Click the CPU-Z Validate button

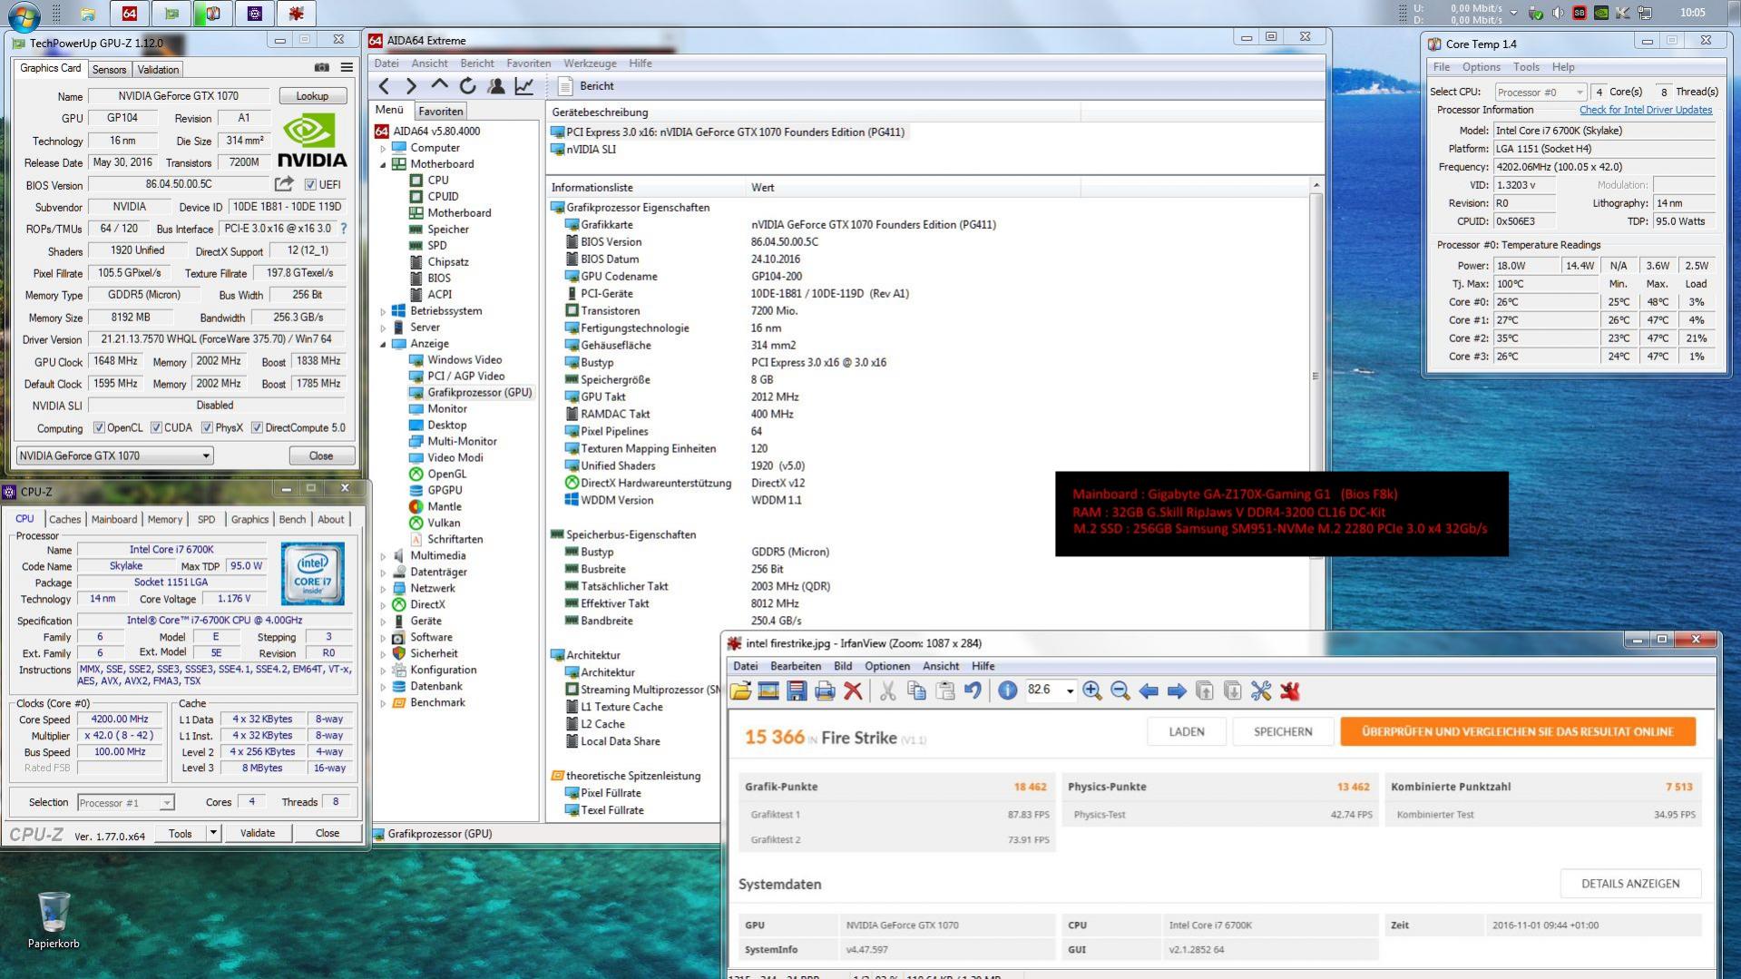(x=258, y=833)
